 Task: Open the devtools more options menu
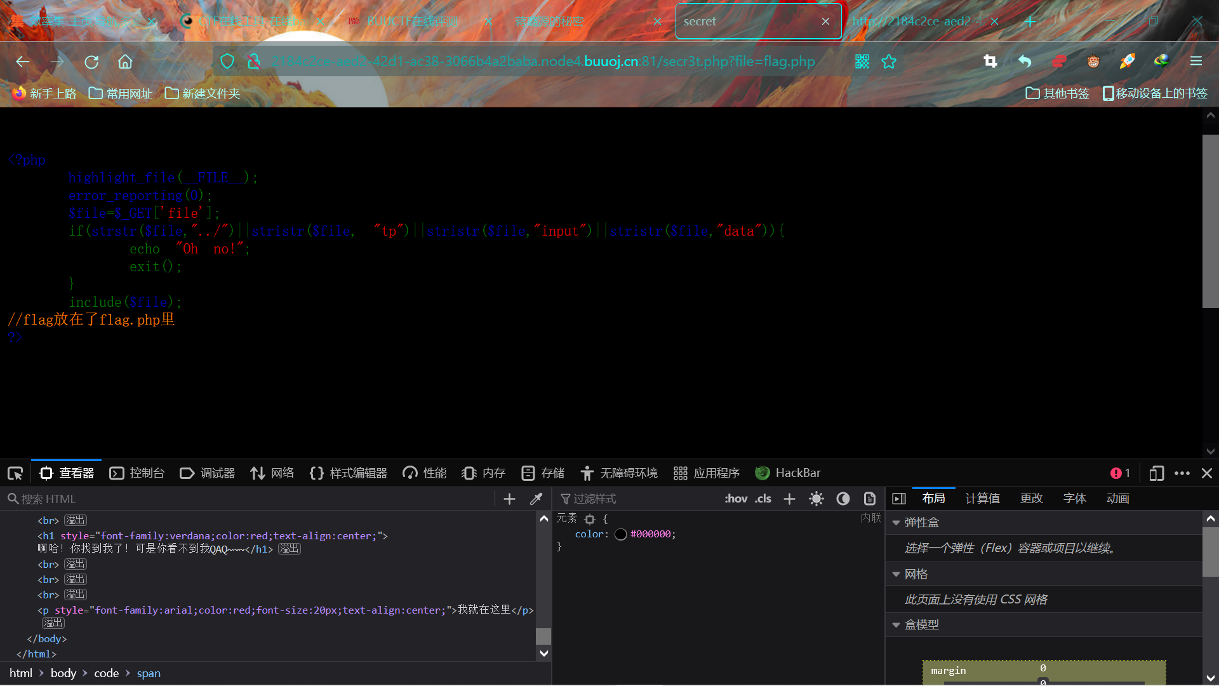pos(1182,473)
